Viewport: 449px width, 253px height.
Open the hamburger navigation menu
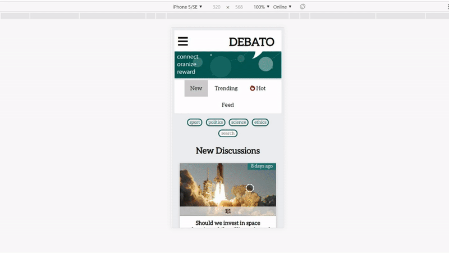pos(183,42)
